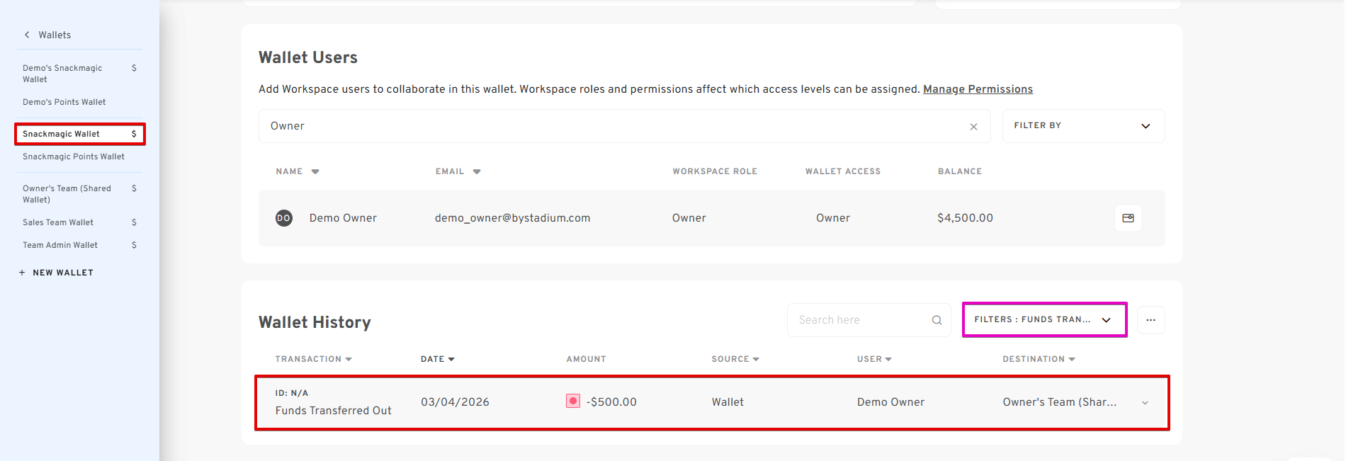Open the three-dot more options menu
1346x461 pixels.
point(1150,320)
